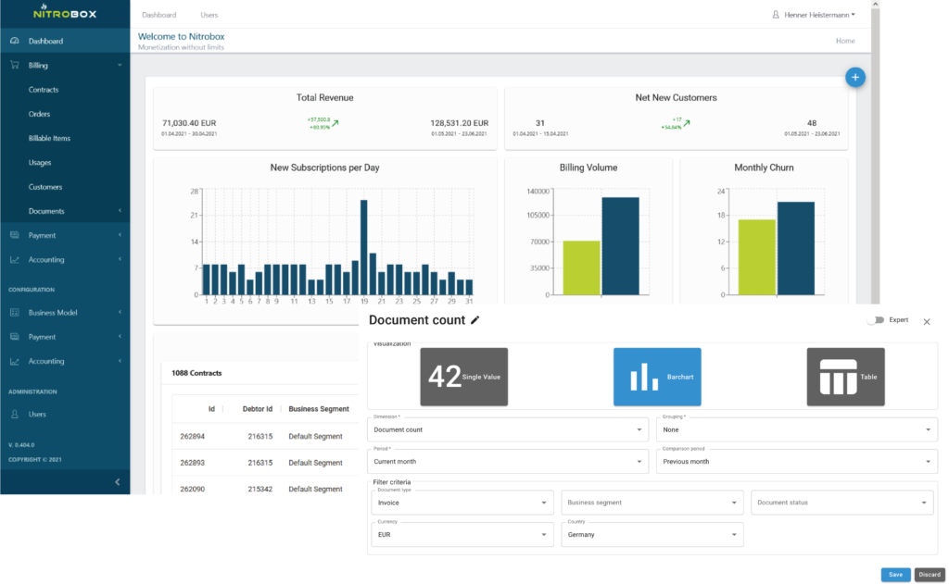Expand the Documents submenu

(x=120, y=210)
